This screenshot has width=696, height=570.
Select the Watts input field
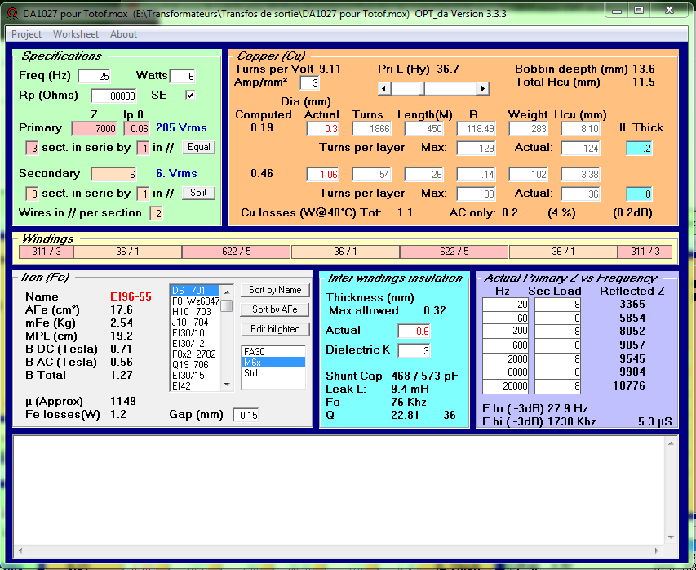coord(183,76)
